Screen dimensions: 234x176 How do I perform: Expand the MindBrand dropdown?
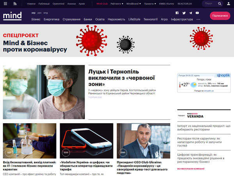pyautogui.click(x=133, y=4)
